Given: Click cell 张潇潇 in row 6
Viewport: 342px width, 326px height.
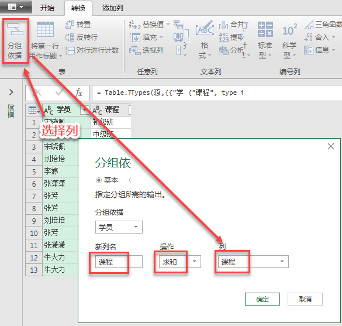Looking at the screenshot, I should tap(60, 183).
